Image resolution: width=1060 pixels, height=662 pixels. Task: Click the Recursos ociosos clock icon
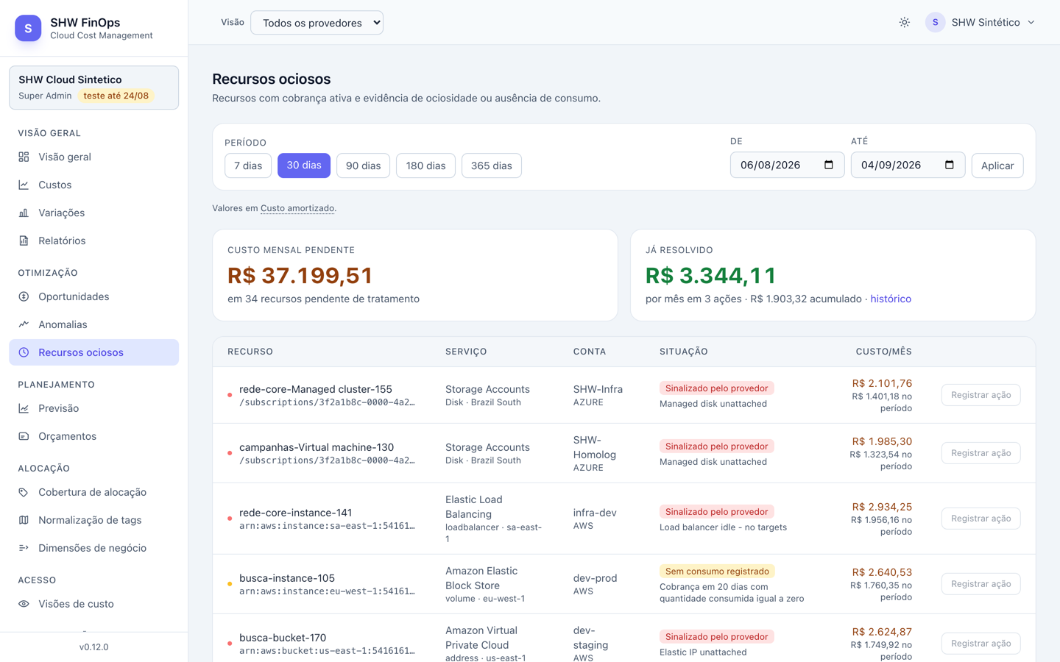click(24, 352)
